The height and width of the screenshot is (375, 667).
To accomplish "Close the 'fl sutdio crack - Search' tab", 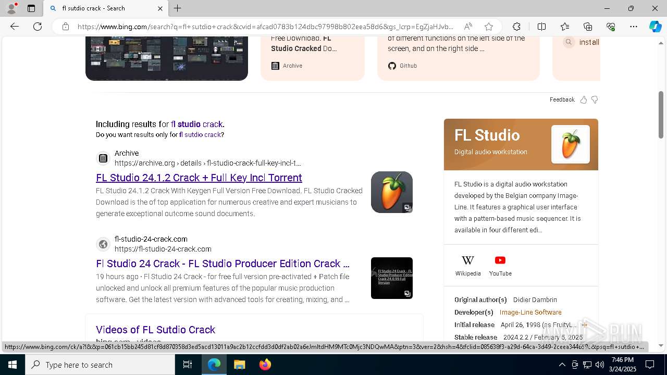I will click(x=160, y=8).
